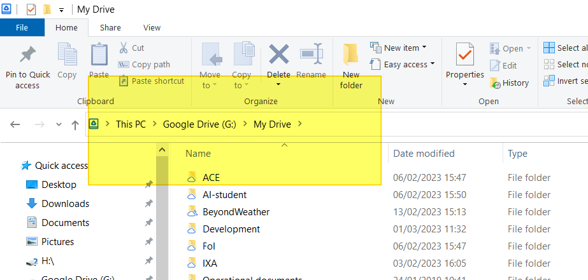This screenshot has width=588, height=280.
Task: Click date 01/03/2023 11:32 cell
Action: click(429, 229)
